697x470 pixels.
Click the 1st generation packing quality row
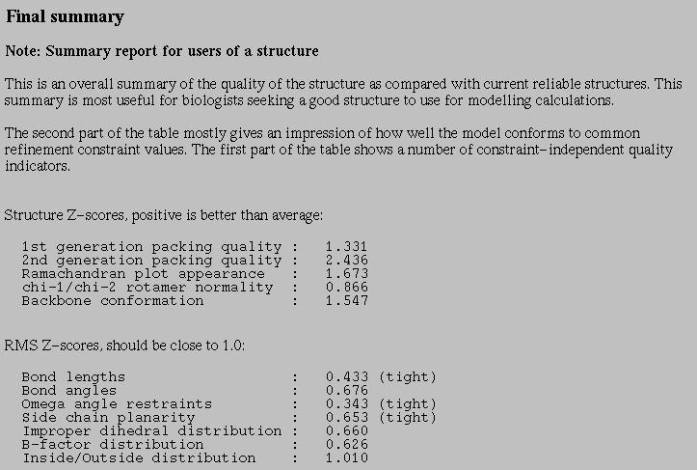click(195, 246)
